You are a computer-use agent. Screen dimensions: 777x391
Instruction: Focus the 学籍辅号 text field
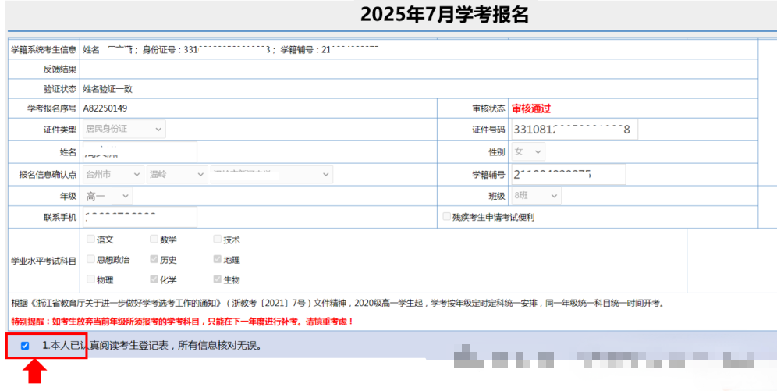pos(567,174)
